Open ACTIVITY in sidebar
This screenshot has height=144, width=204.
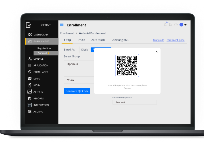[x=38, y=92]
